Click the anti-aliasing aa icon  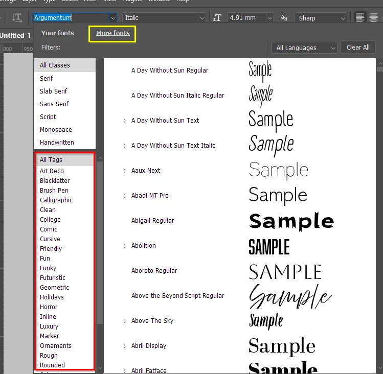pyautogui.click(x=284, y=18)
